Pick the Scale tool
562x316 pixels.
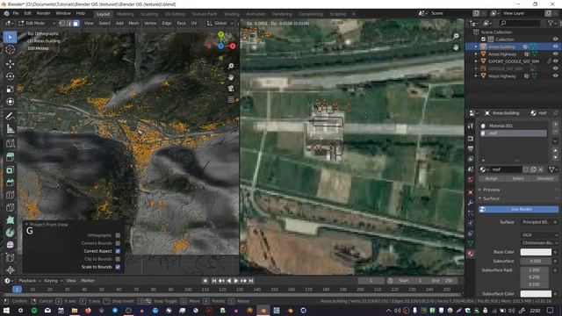(10, 89)
